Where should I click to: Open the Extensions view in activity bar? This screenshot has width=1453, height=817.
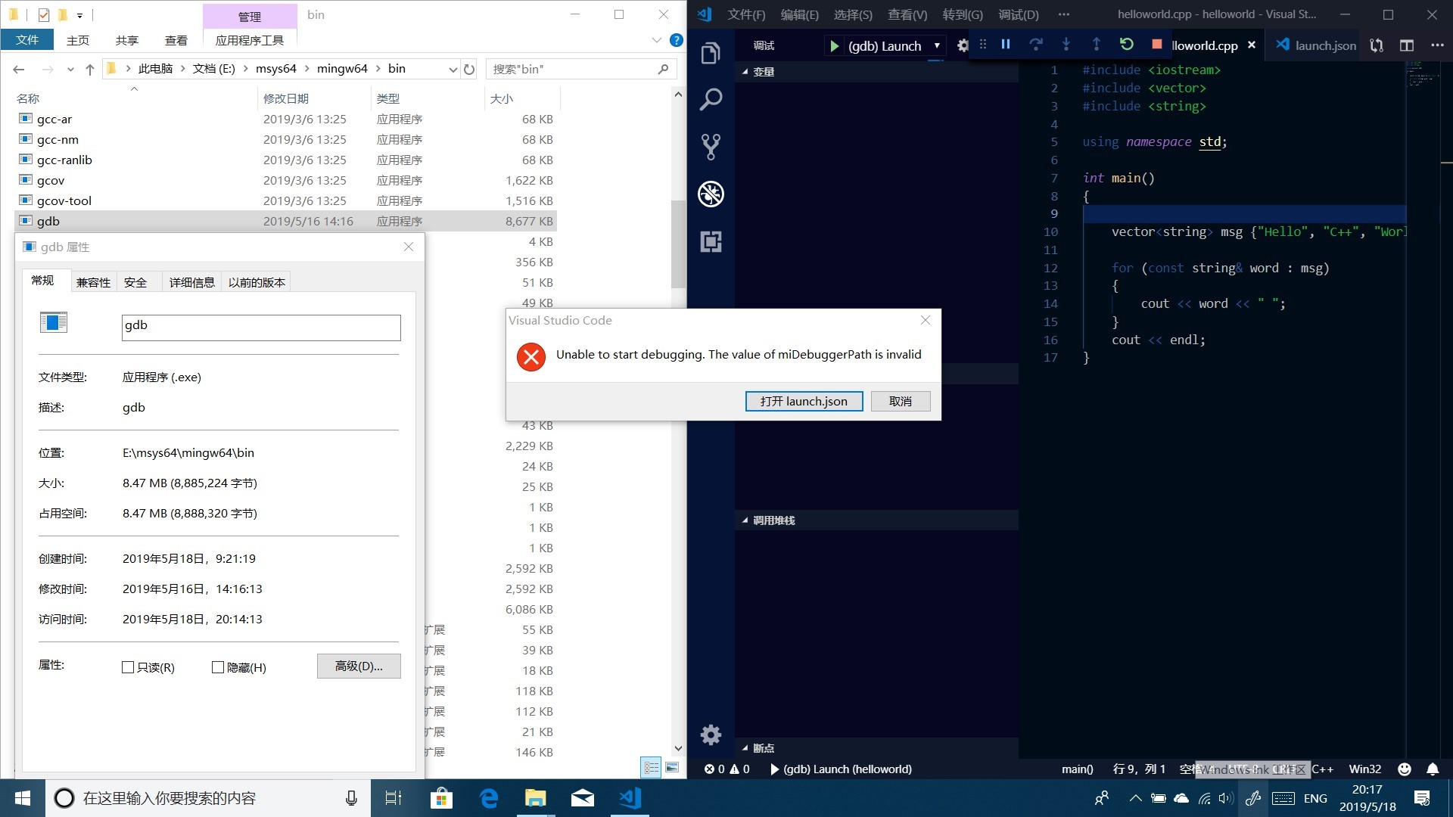point(711,242)
